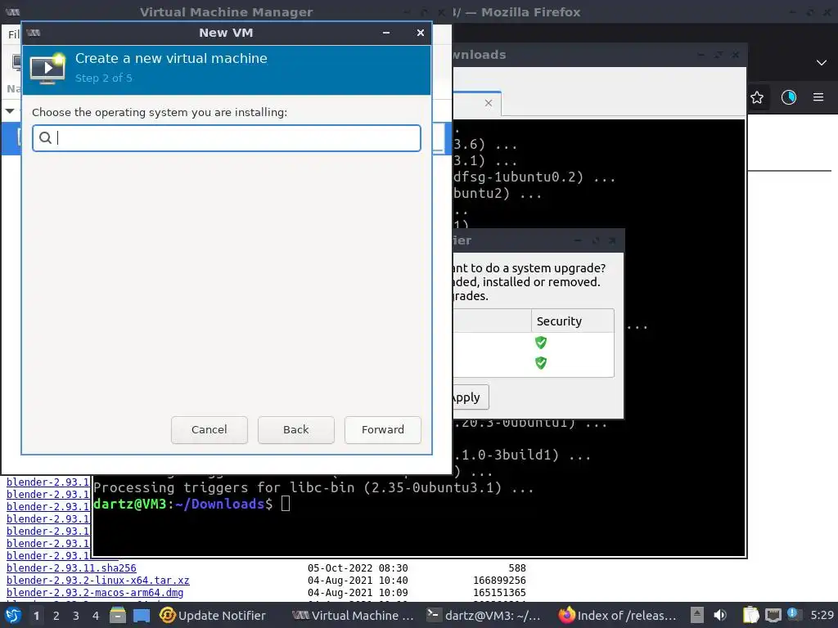This screenshot has width=838, height=628.
Task: Open the taskbar start menu icon
Action: click(13, 615)
